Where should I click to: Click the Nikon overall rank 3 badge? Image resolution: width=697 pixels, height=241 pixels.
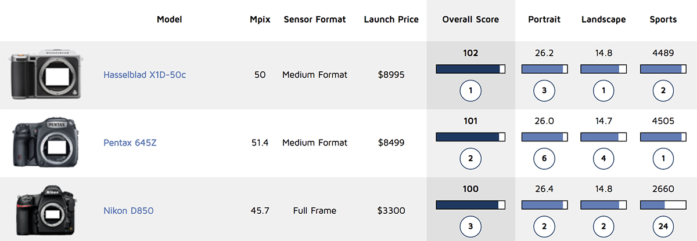pyautogui.click(x=470, y=226)
